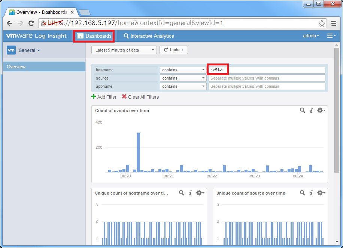343x248 pixels.
Task: Open the hostname contains operator dropdown
Action: (x=183, y=70)
